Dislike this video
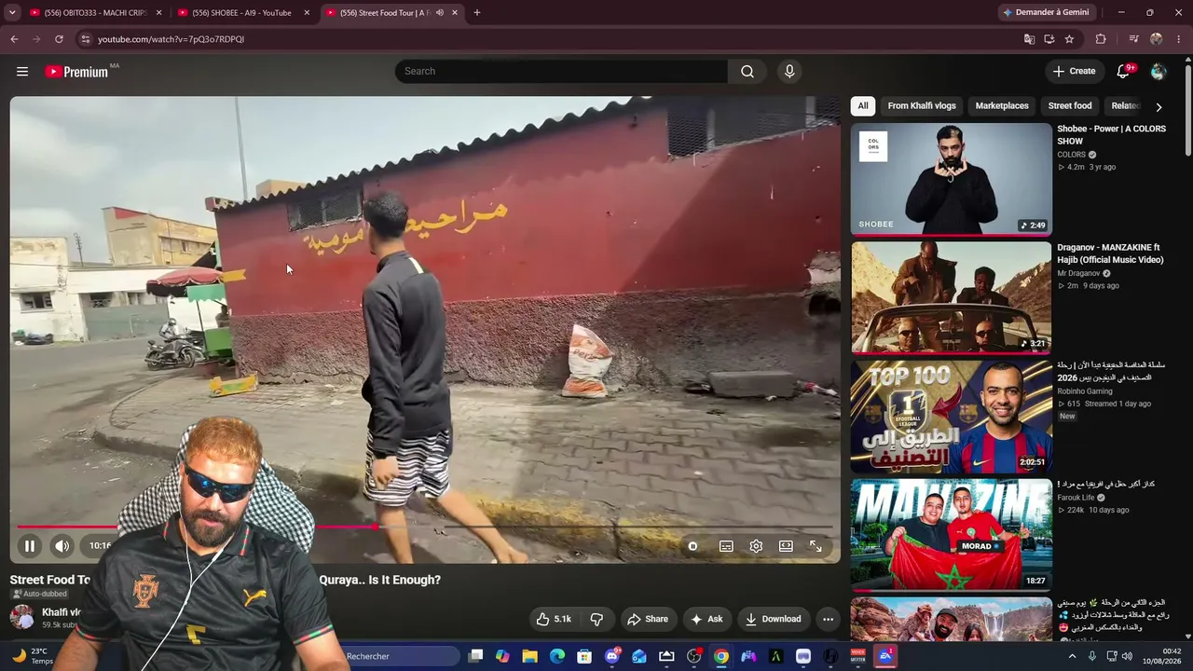The height and width of the screenshot is (671, 1193). 596,619
